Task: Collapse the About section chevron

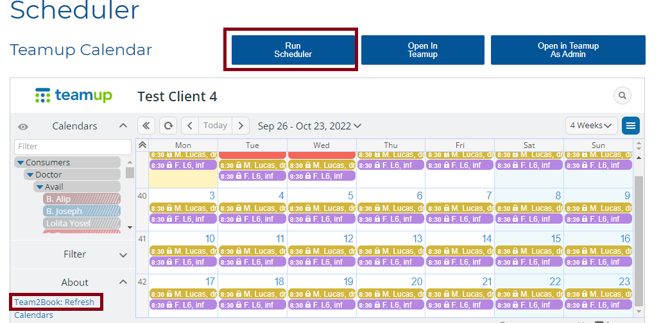Action: pos(123,282)
